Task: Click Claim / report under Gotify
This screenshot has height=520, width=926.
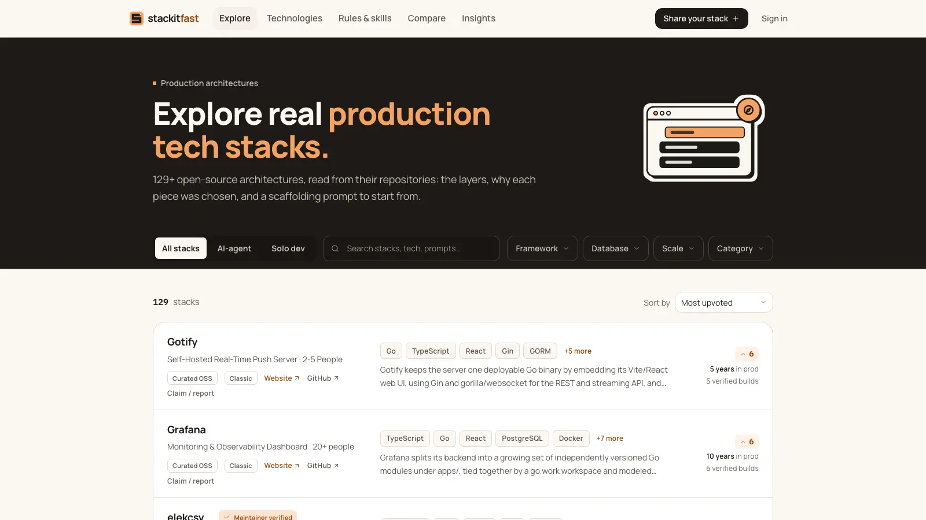Action: [190, 393]
